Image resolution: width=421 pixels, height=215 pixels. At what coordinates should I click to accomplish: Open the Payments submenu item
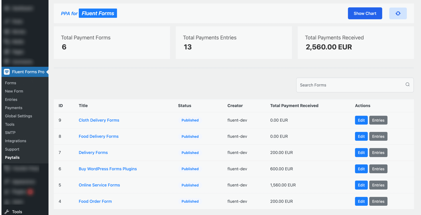pos(14,108)
